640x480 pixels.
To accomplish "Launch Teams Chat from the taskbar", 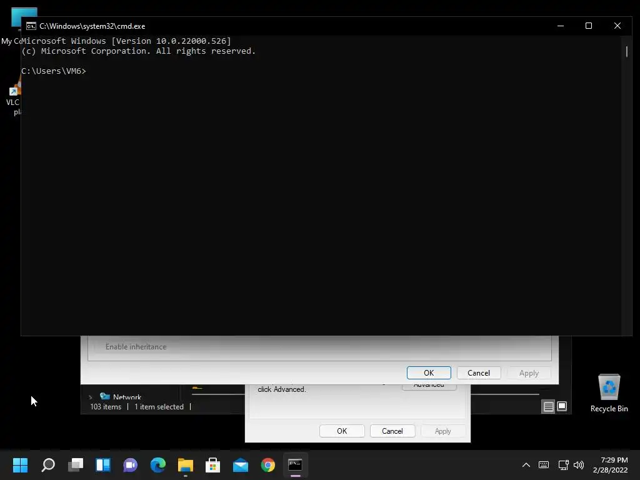I will click(131, 465).
